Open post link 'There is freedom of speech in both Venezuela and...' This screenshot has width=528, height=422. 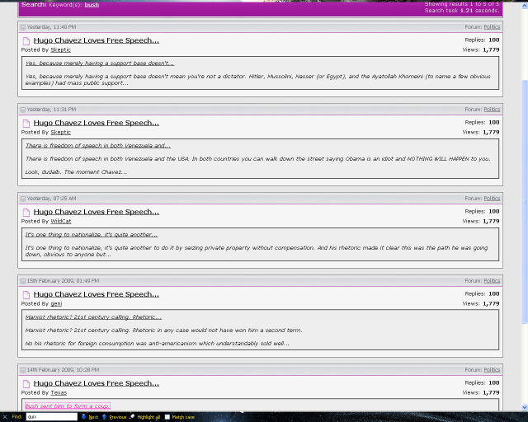tap(98, 146)
